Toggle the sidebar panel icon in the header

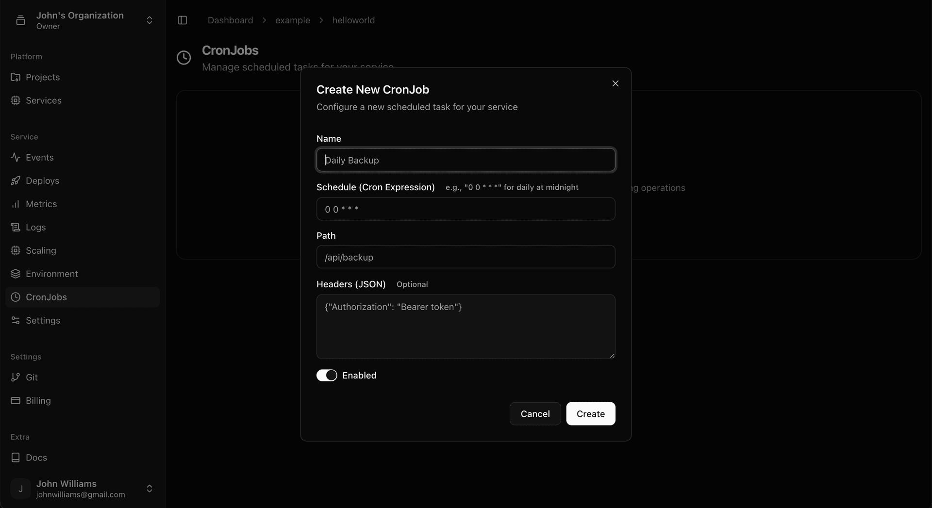(183, 20)
